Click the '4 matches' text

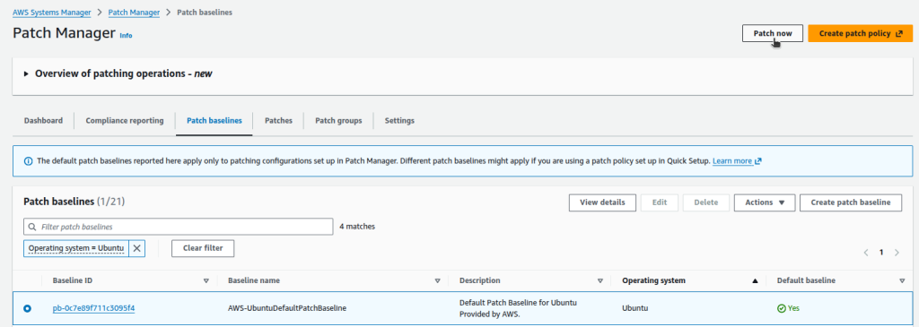click(357, 227)
